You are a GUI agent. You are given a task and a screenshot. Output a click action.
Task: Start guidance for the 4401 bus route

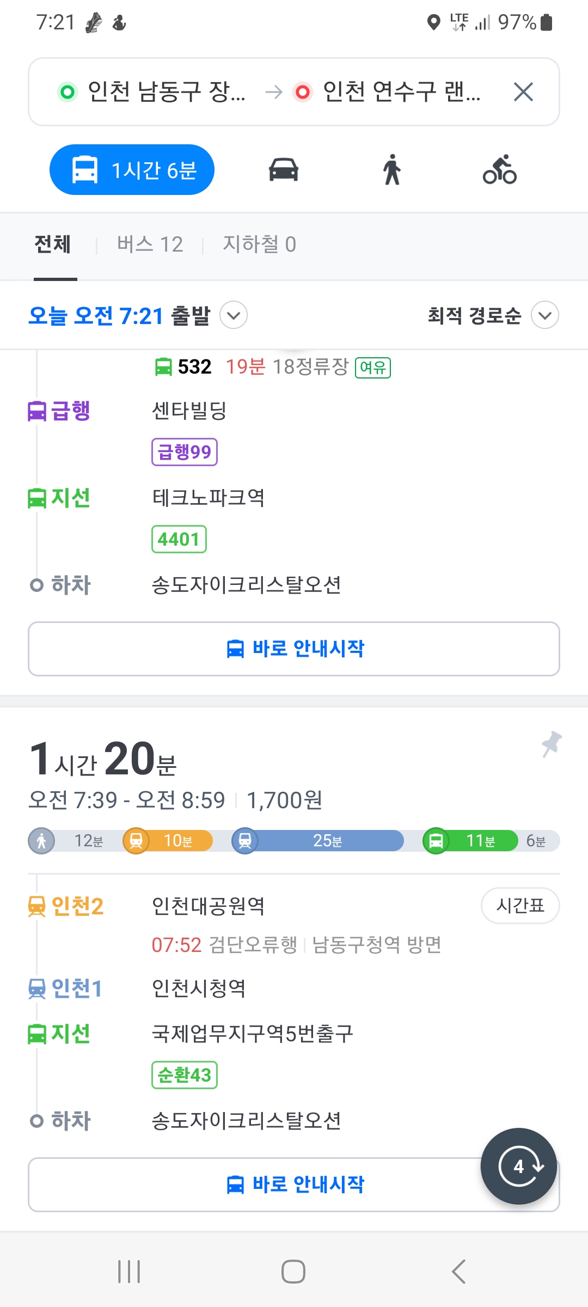point(294,649)
